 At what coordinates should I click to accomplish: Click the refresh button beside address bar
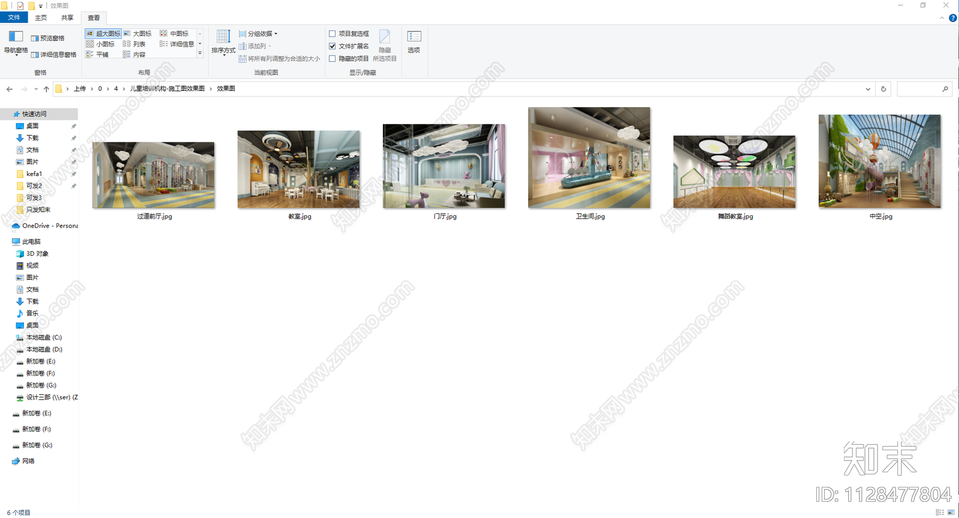tap(883, 89)
